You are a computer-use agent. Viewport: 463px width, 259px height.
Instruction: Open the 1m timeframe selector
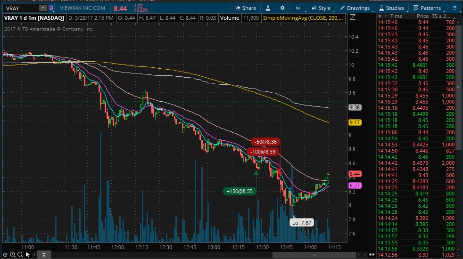298,8
